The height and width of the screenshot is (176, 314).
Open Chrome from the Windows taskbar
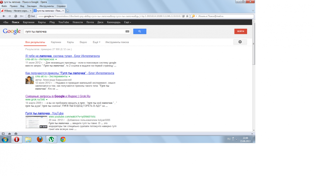click(x=63, y=139)
